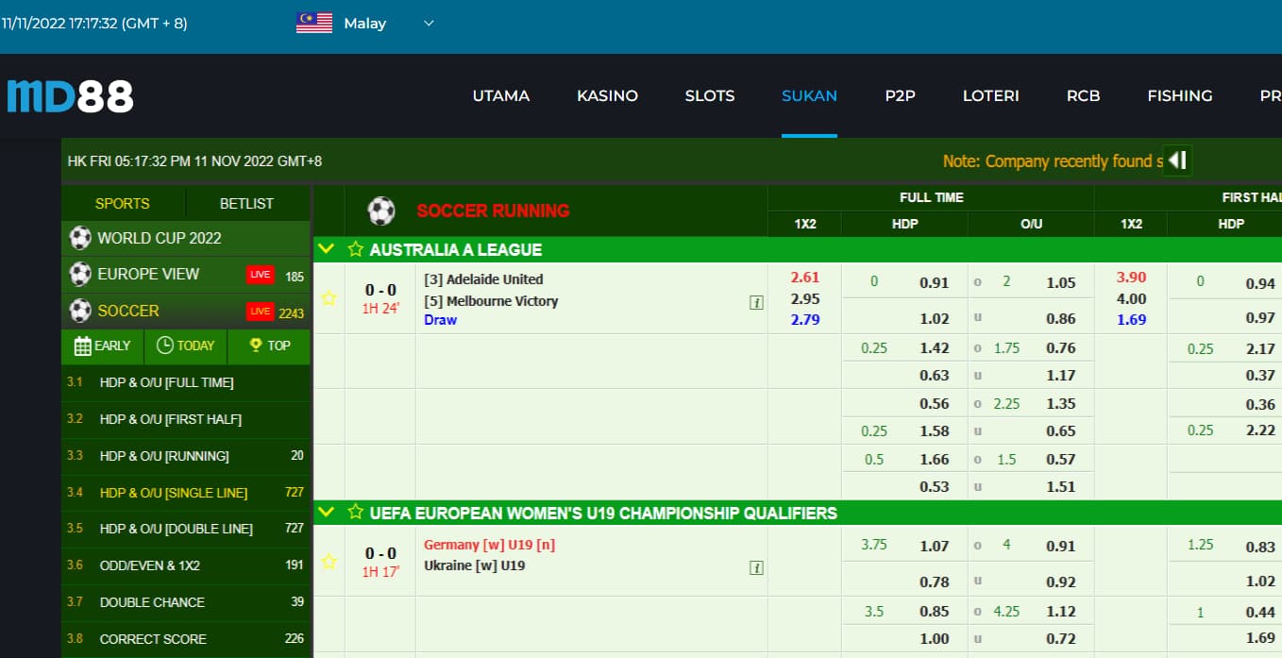
Task: Show EARLY matches
Action: pos(103,346)
